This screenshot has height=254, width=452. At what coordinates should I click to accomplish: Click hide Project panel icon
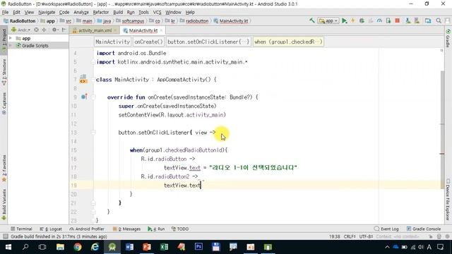[64, 30]
